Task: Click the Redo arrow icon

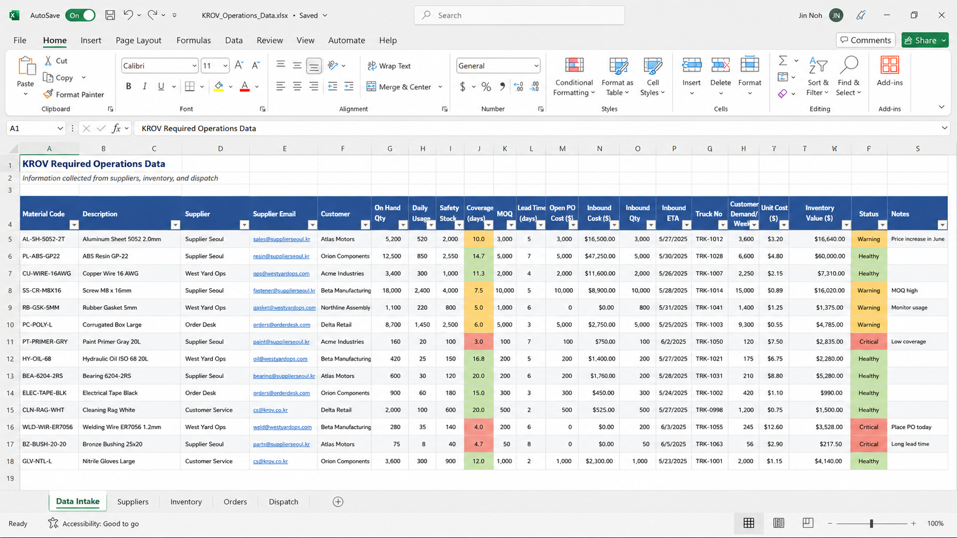Action: coord(152,15)
